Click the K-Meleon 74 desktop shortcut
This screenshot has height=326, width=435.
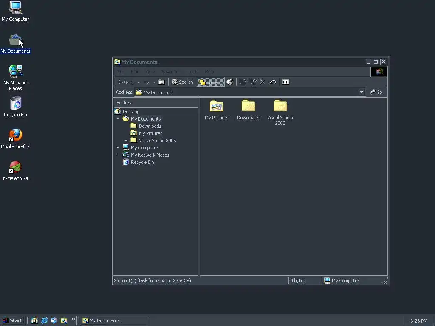click(16, 171)
